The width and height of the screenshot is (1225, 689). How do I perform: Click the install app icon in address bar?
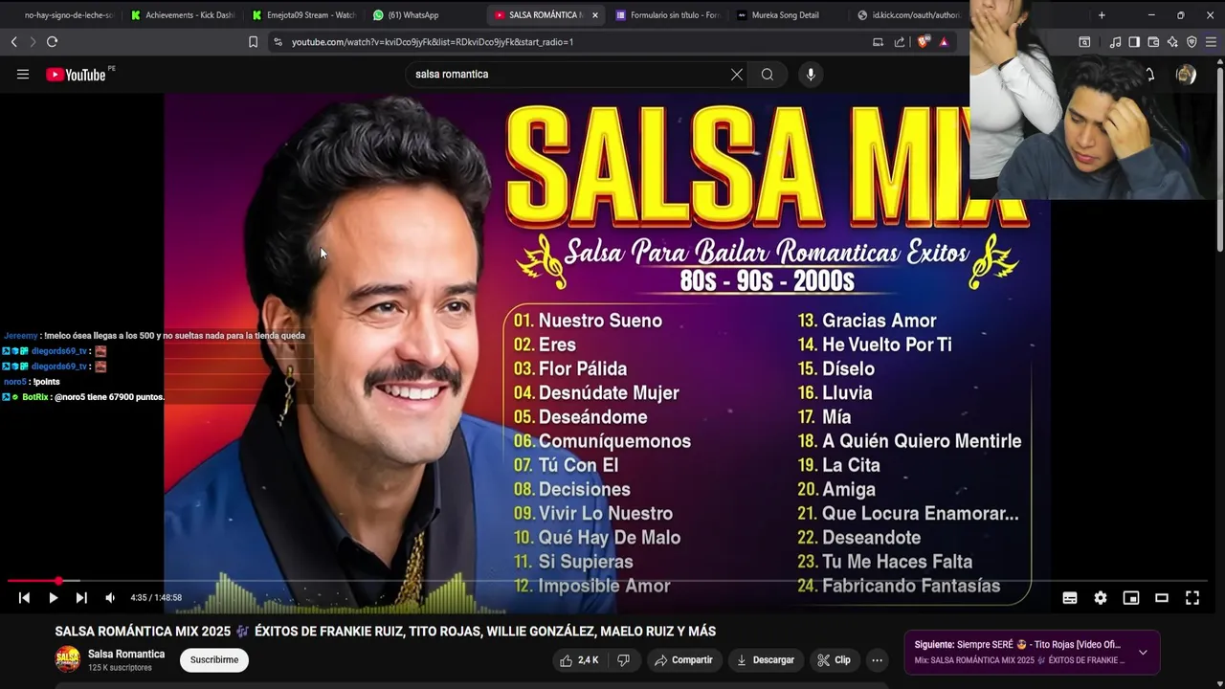click(x=878, y=42)
